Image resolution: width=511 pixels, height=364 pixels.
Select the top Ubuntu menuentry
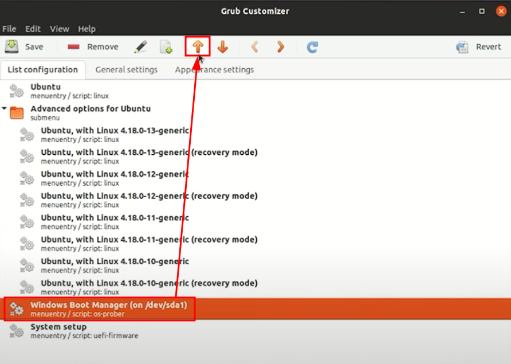256,91
